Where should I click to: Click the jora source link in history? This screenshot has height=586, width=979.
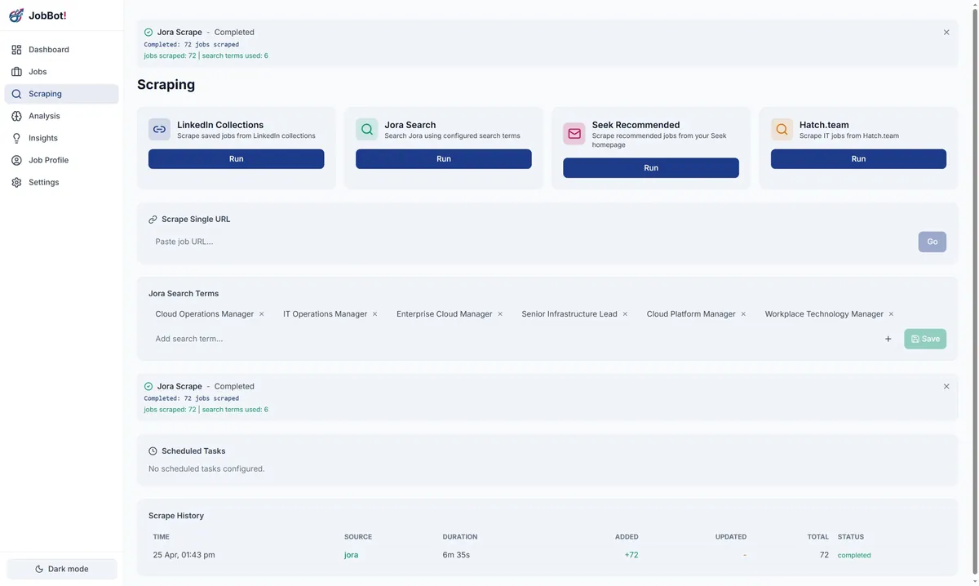tap(351, 555)
